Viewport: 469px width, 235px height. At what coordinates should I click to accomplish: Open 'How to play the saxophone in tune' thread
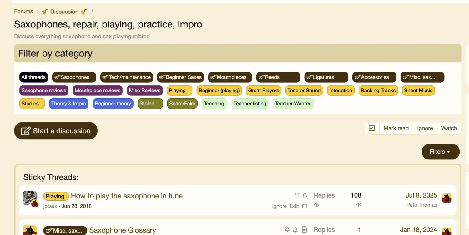coord(127,196)
